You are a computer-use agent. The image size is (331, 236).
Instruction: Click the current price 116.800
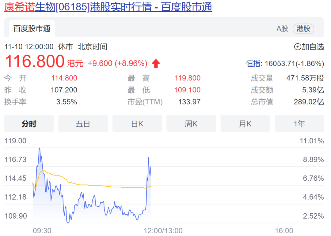(x=34, y=61)
